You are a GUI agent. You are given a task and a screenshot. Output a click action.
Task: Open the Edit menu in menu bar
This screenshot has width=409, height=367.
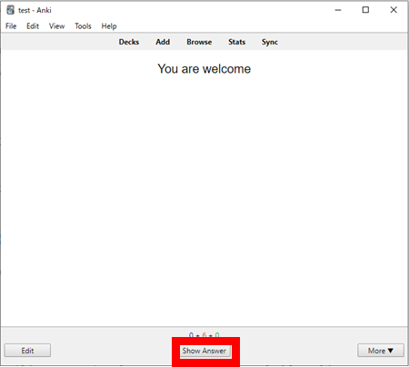pyautogui.click(x=33, y=26)
